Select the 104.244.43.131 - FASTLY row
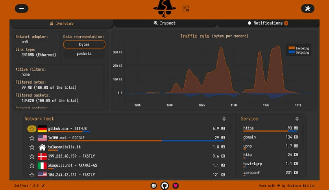 point(126,175)
